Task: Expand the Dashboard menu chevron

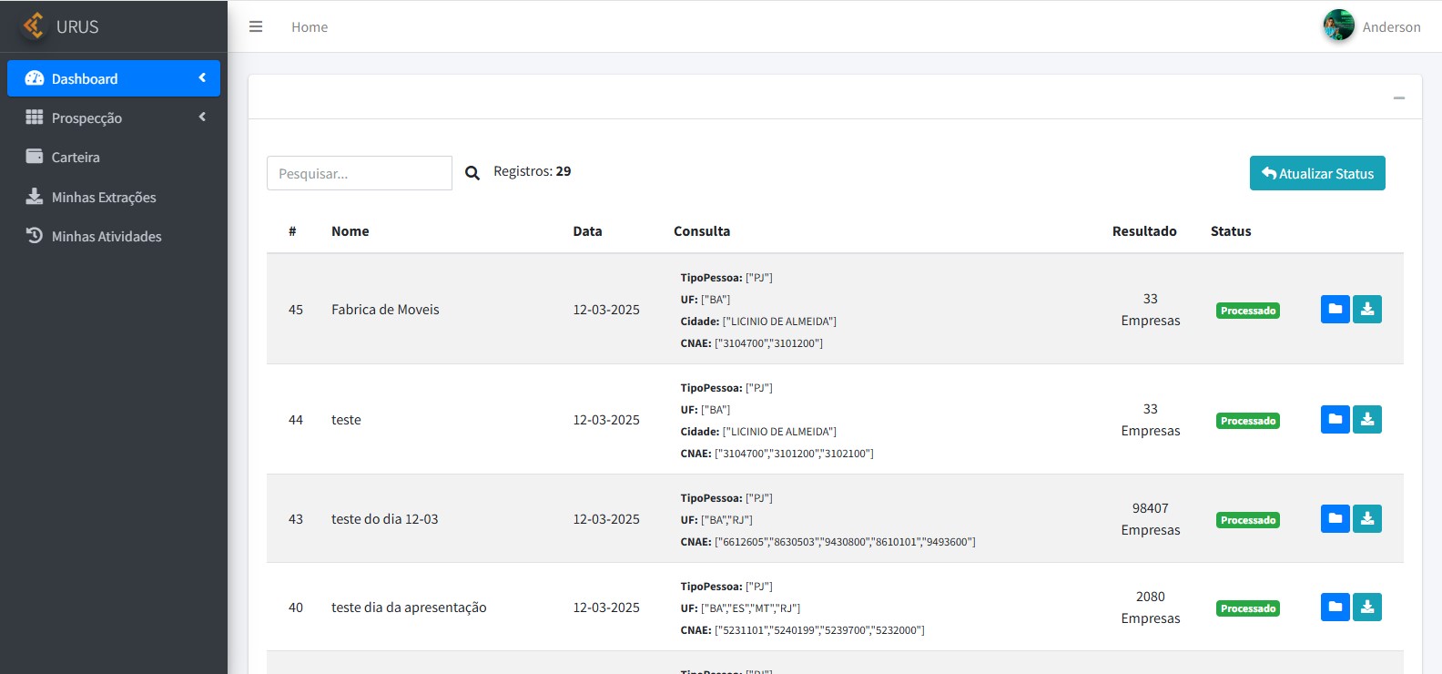Action: click(202, 78)
